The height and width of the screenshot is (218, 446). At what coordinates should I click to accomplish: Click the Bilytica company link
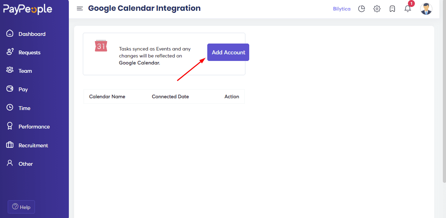[x=341, y=9]
